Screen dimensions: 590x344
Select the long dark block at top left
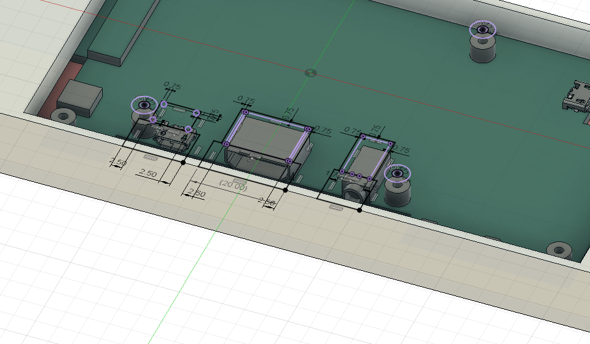click(123, 31)
